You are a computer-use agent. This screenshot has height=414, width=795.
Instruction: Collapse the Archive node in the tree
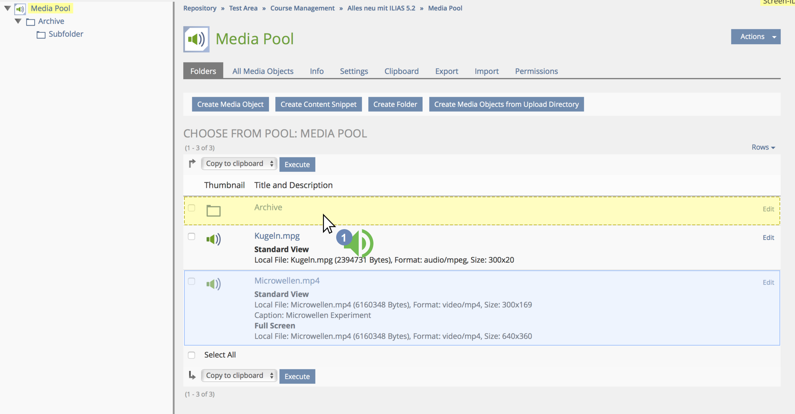[x=18, y=21]
